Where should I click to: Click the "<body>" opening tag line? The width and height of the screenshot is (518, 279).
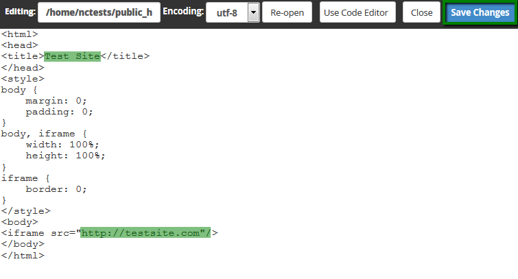[x=19, y=222]
